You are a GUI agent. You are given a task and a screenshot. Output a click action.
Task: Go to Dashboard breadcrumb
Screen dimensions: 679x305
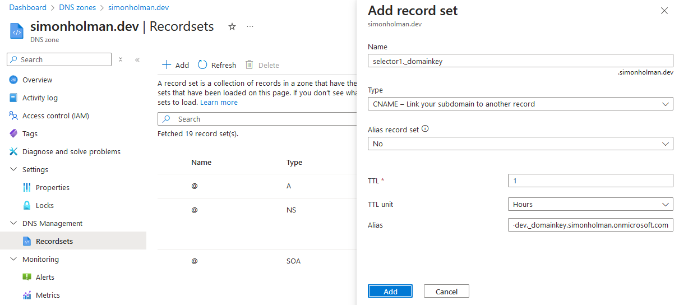click(28, 7)
